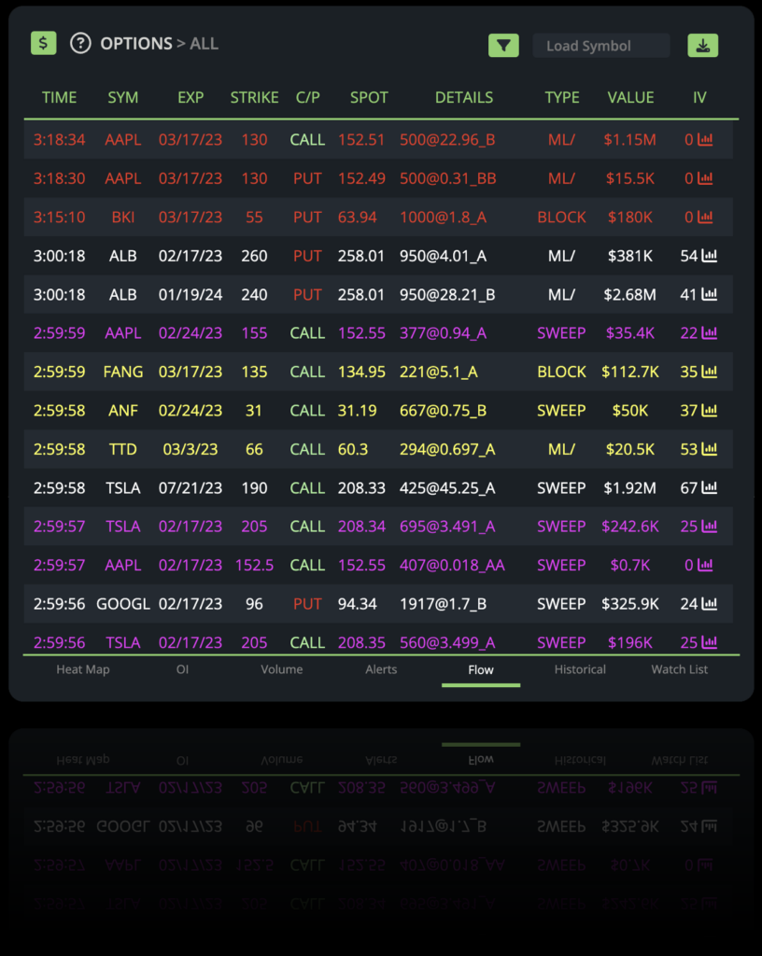Select the Volume tab
The image size is (762, 956).
pos(282,669)
